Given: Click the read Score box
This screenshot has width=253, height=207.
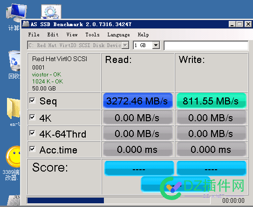Looking at the screenshot, I should [139, 168].
